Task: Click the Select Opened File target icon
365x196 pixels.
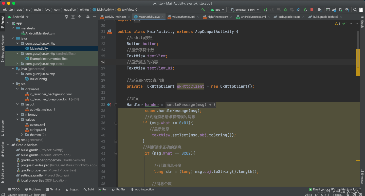Action: point(66,17)
